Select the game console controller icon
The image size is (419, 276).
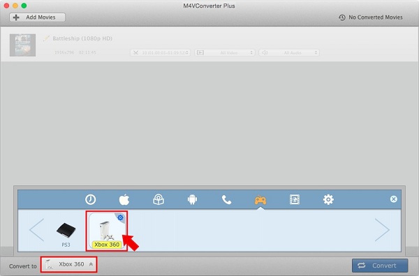coord(260,200)
